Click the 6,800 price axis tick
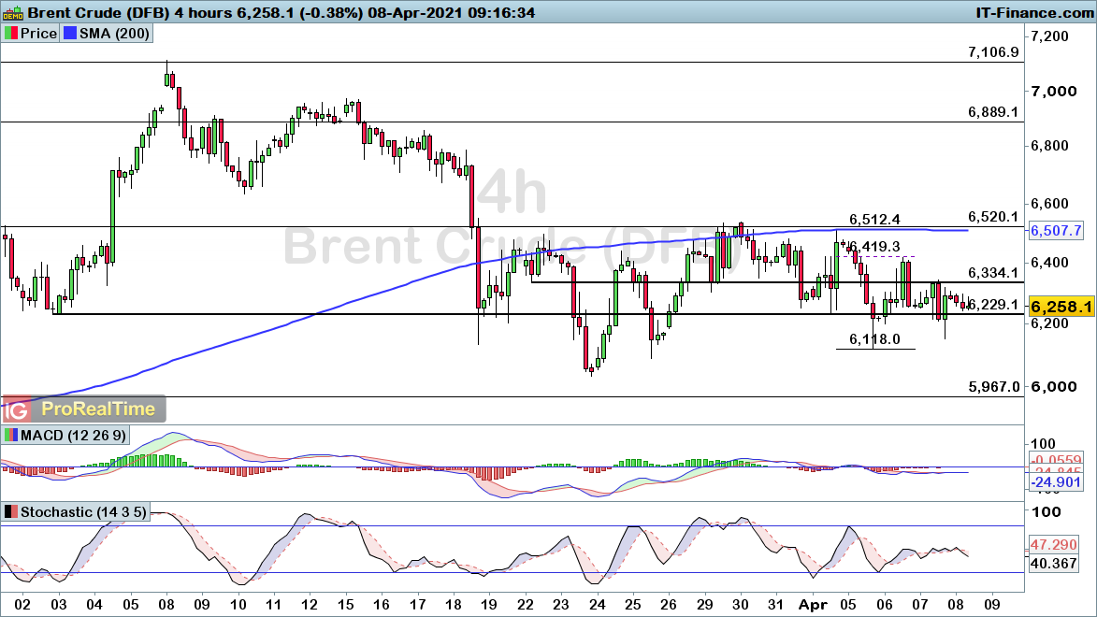 pyautogui.click(x=1050, y=146)
